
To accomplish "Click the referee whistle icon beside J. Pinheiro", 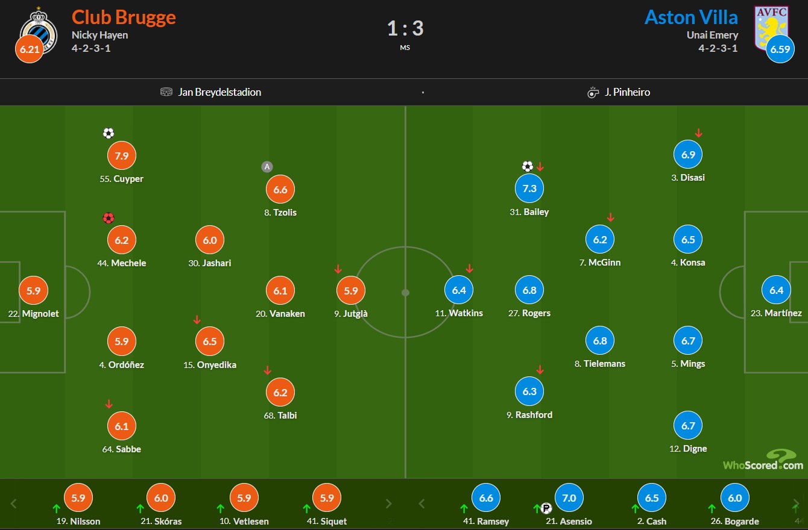I will (x=593, y=92).
